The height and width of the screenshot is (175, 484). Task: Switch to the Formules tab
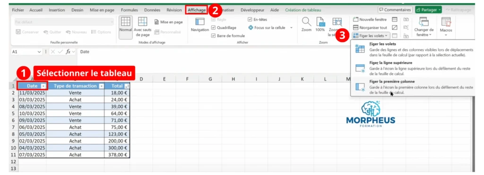130,10
